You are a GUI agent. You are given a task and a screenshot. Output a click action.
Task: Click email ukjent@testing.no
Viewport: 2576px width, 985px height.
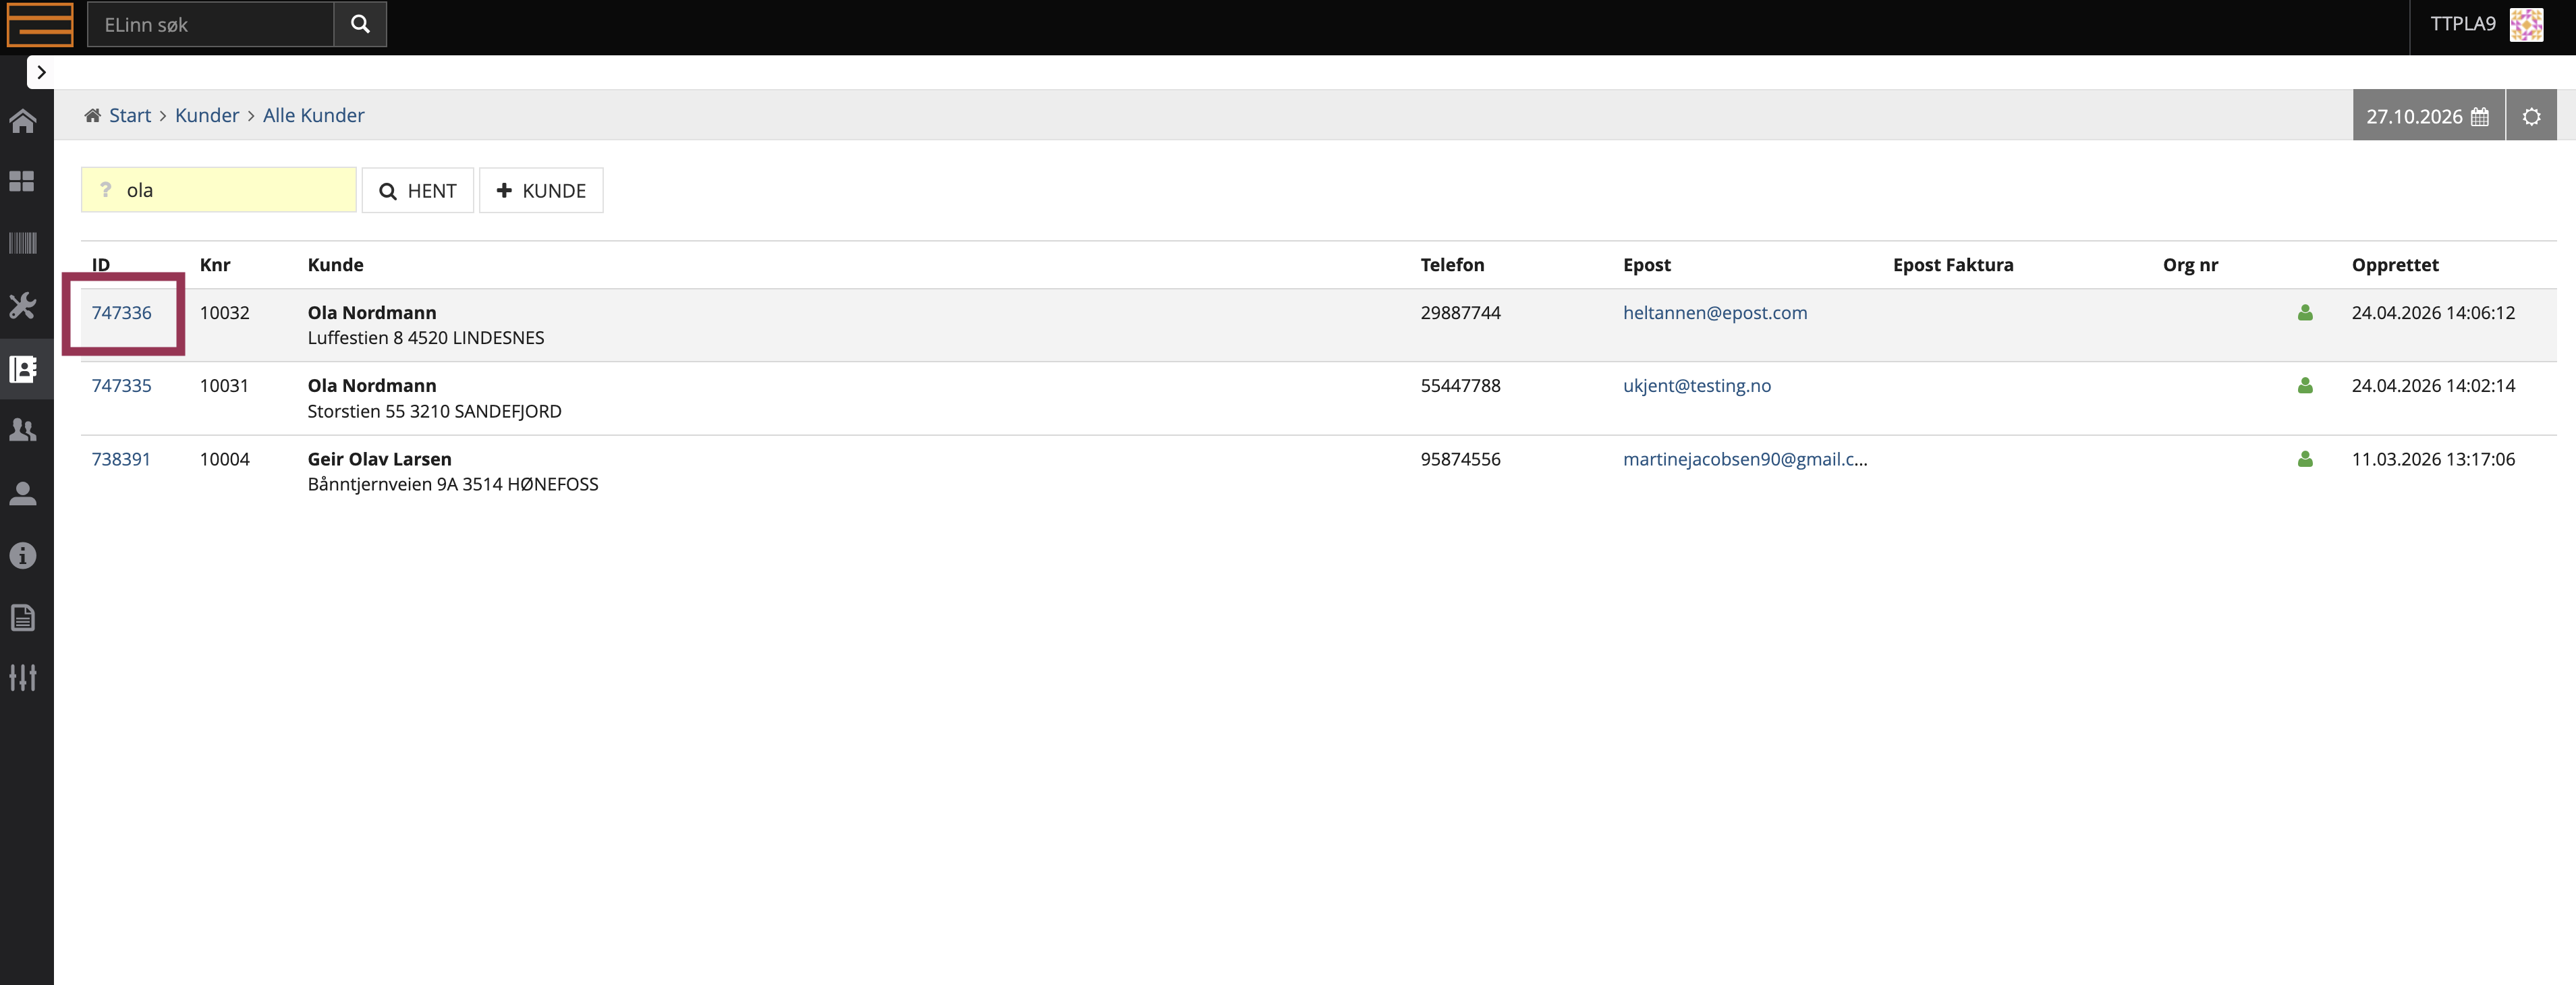1696,386
